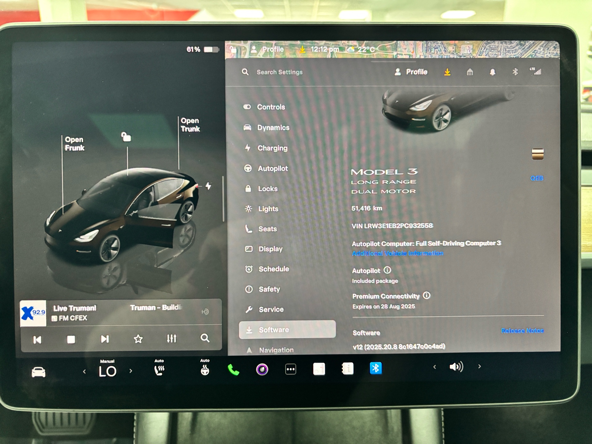The height and width of the screenshot is (444, 592).
Task: Tap the LO temperature setting
Action: tap(107, 371)
